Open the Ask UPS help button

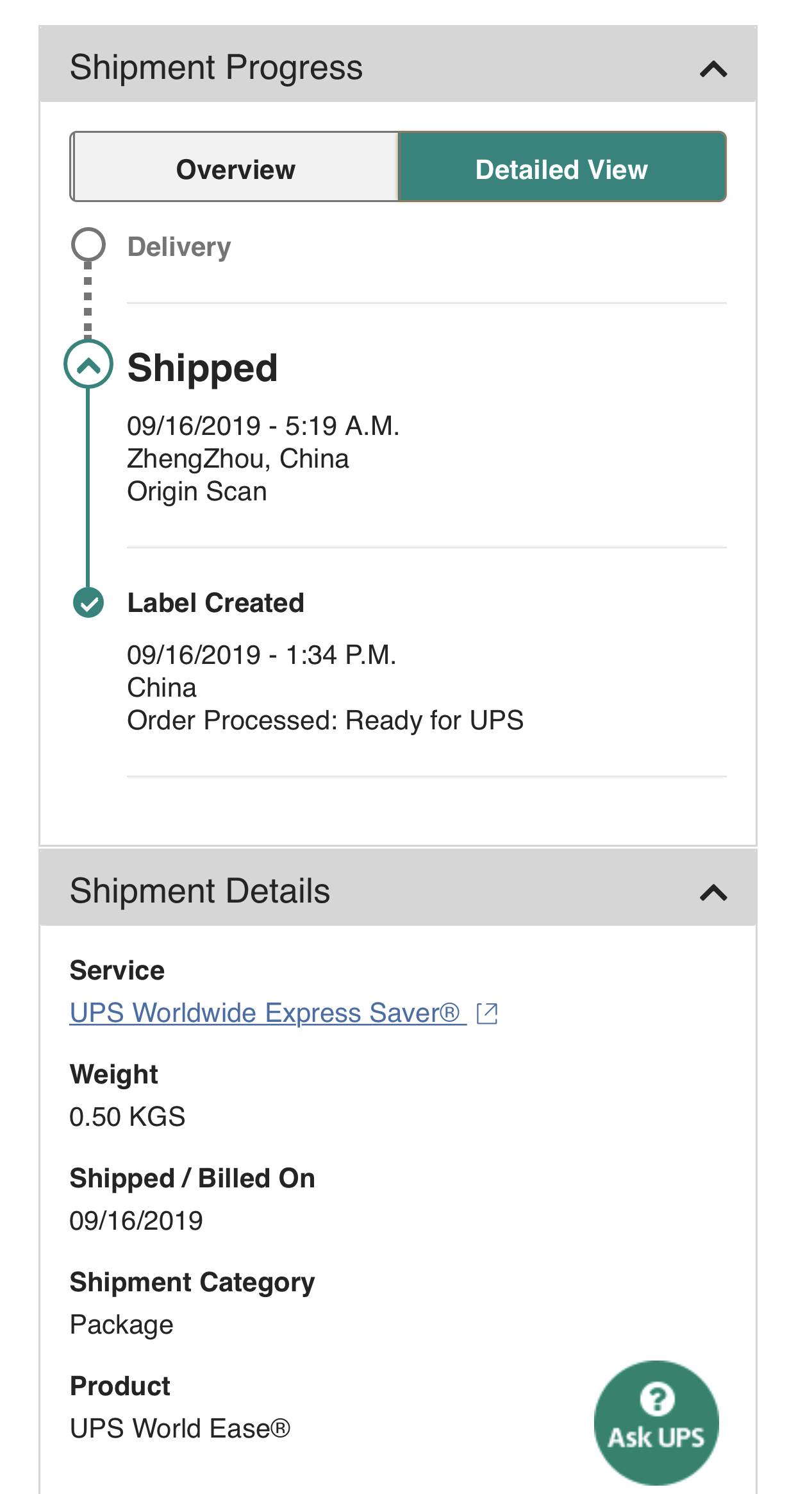pyautogui.click(x=656, y=1422)
